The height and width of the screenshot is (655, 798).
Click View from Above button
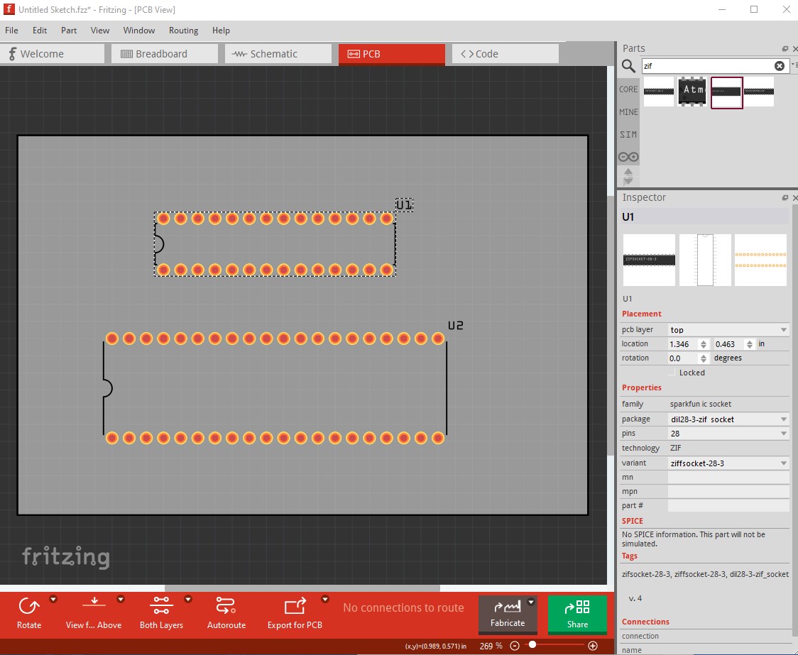(x=94, y=613)
